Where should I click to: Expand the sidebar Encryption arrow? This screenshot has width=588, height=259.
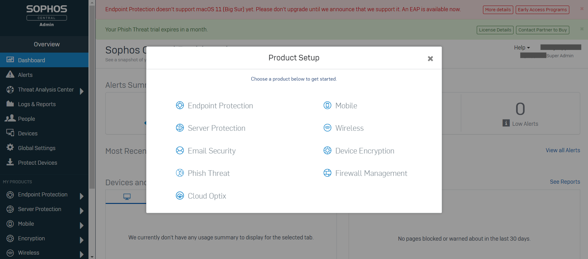click(82, 240)
